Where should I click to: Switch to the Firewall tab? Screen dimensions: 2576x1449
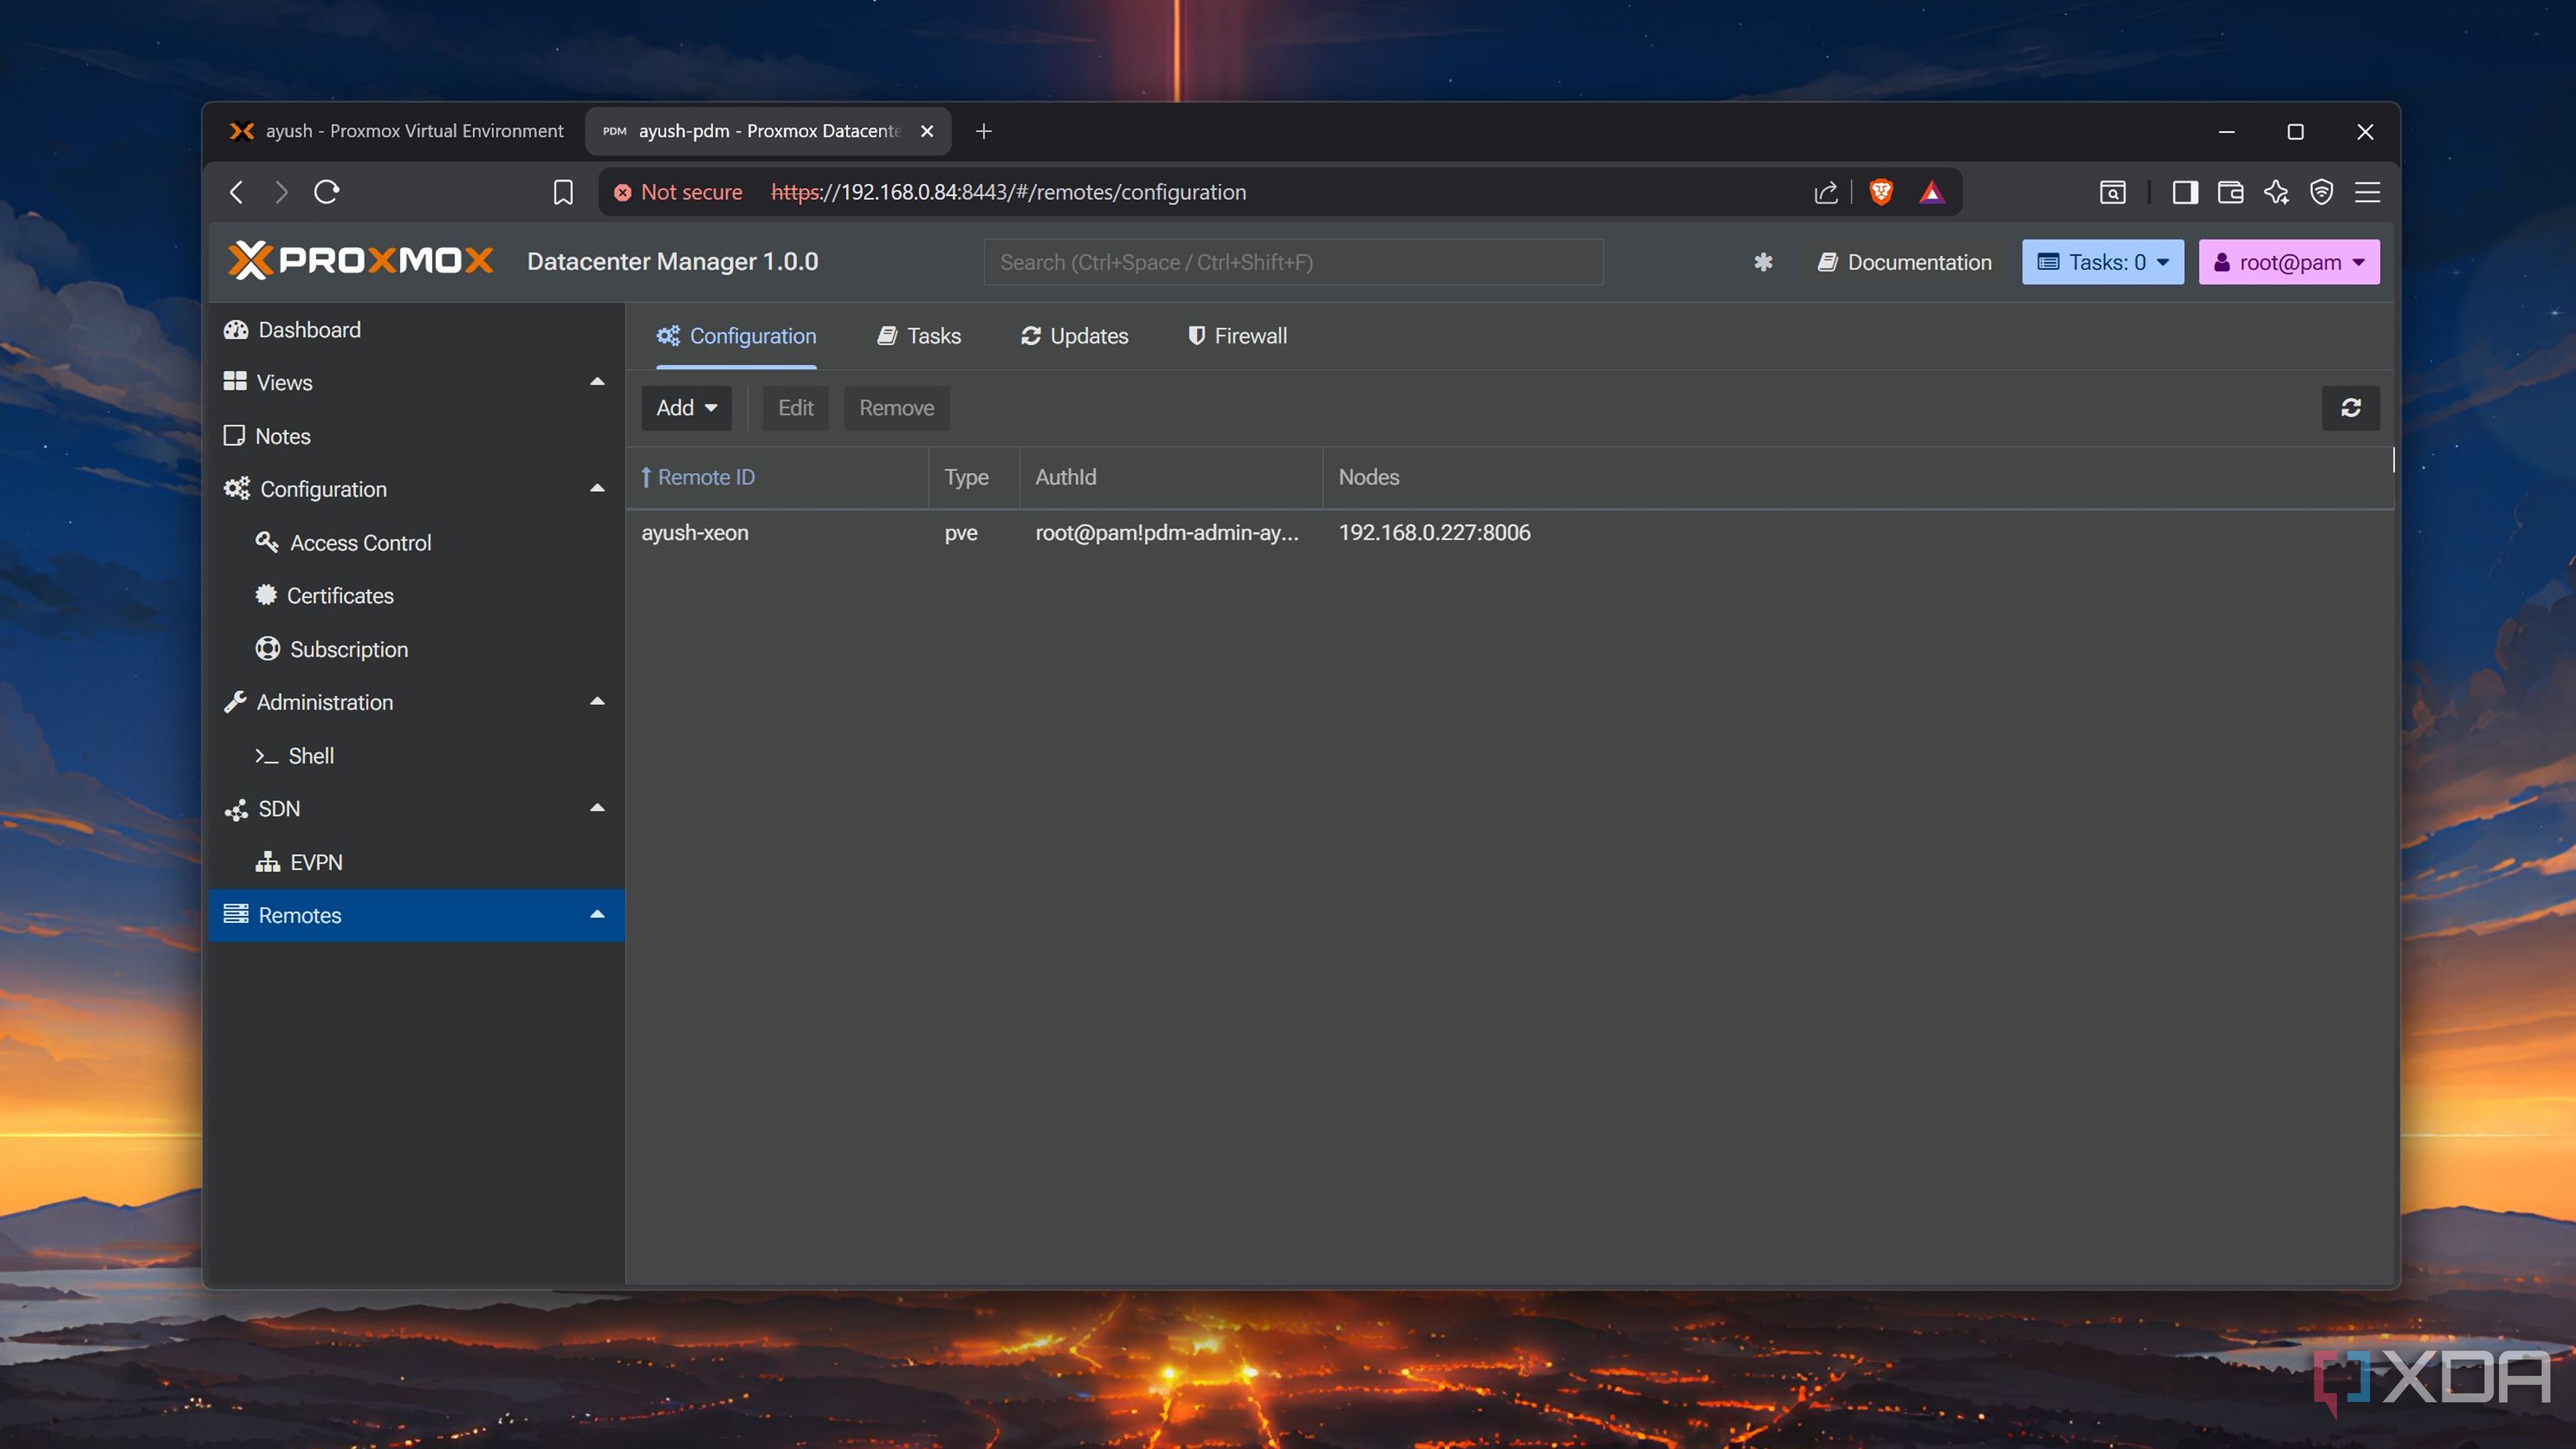pyautogui.click(x=1237, y=336)
